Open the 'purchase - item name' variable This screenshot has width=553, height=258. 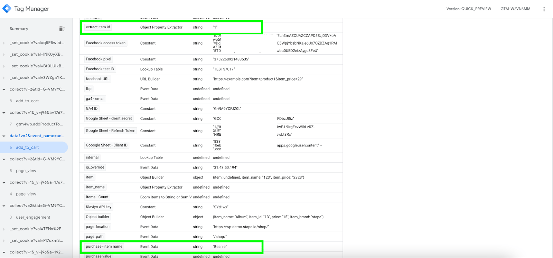click(x=104, y=247)
